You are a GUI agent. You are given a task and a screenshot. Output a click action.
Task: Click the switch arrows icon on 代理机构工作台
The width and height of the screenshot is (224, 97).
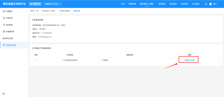point(60,4)
